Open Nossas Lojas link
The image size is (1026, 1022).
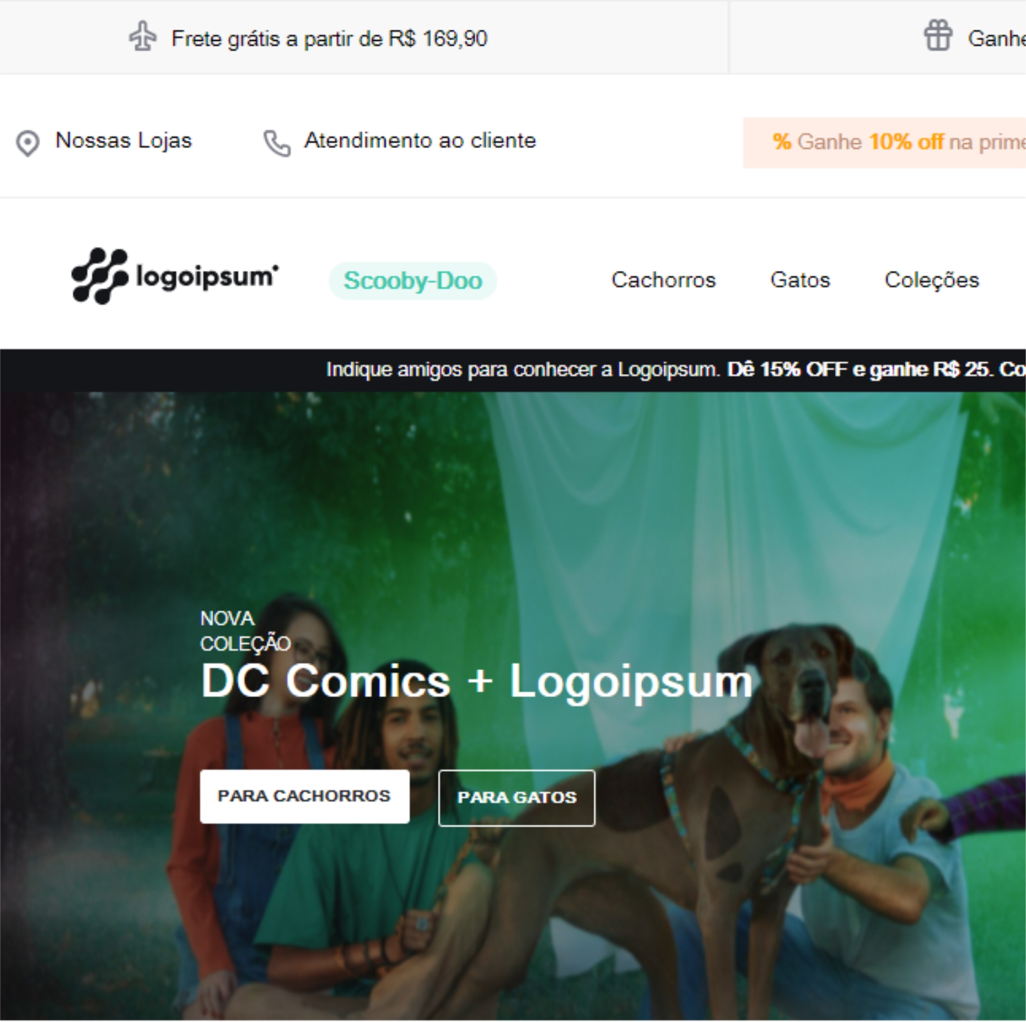[x=123, y=140]
